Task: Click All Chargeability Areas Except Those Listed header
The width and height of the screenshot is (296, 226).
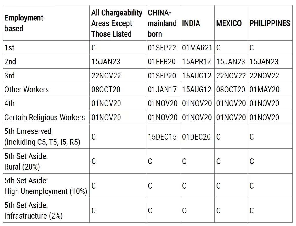Action: (x=117, y=23)
